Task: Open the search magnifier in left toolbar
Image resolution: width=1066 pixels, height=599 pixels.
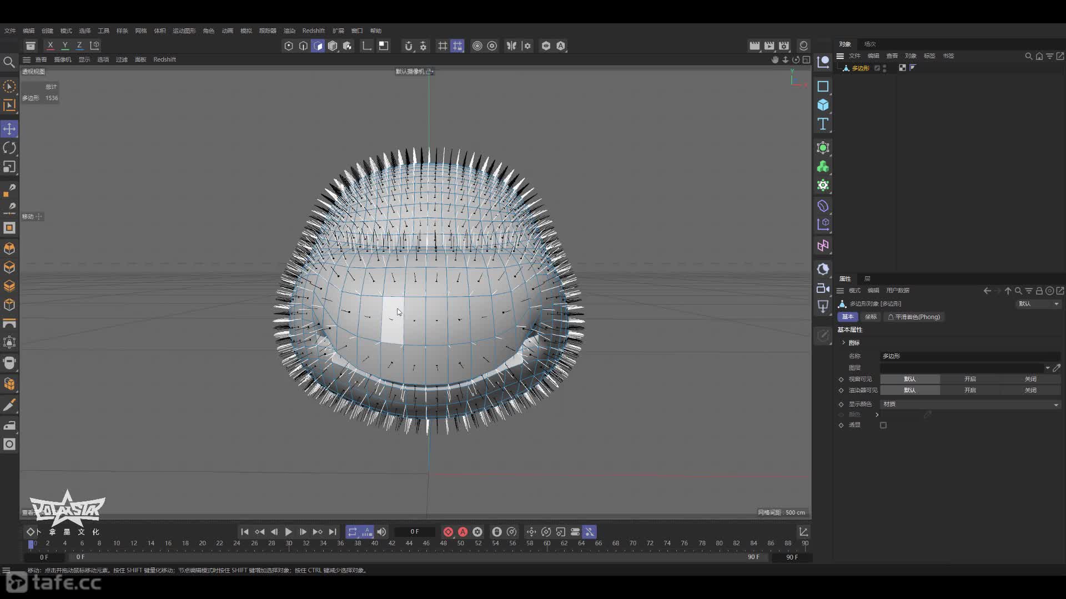Action: click(x=9, y=62)
